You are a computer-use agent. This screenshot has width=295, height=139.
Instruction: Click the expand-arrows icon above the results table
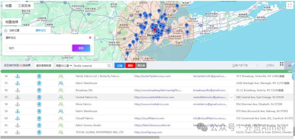pyautogui.click(x=282, y=64)
